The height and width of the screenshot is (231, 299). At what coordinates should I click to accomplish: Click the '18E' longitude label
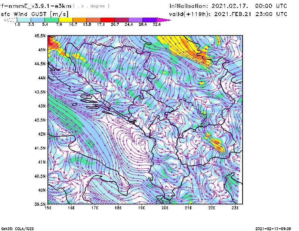tap(118, 208)
